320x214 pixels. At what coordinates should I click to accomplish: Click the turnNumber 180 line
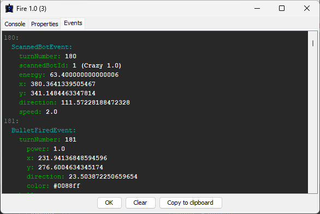coord(48,56)
